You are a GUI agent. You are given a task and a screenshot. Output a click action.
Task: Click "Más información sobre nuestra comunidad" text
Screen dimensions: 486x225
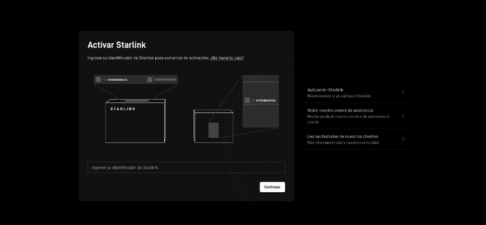point(343,142)
